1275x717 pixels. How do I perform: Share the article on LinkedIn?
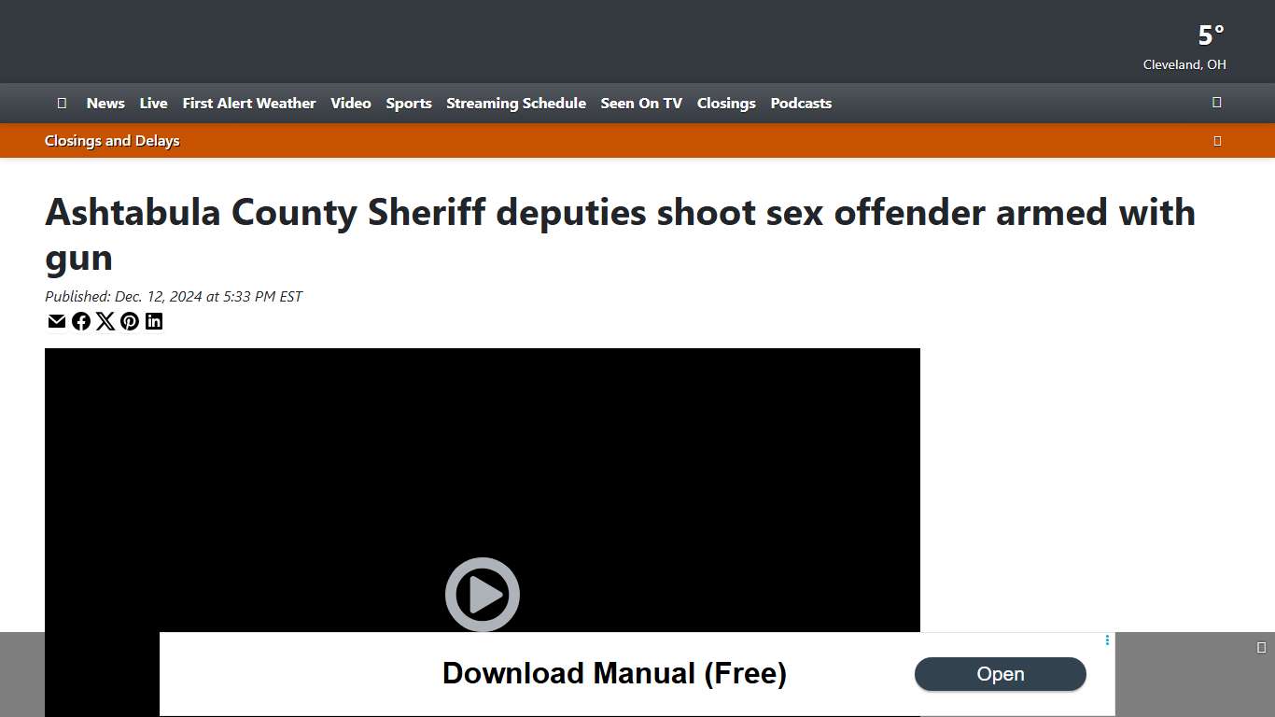coord(154,321)
